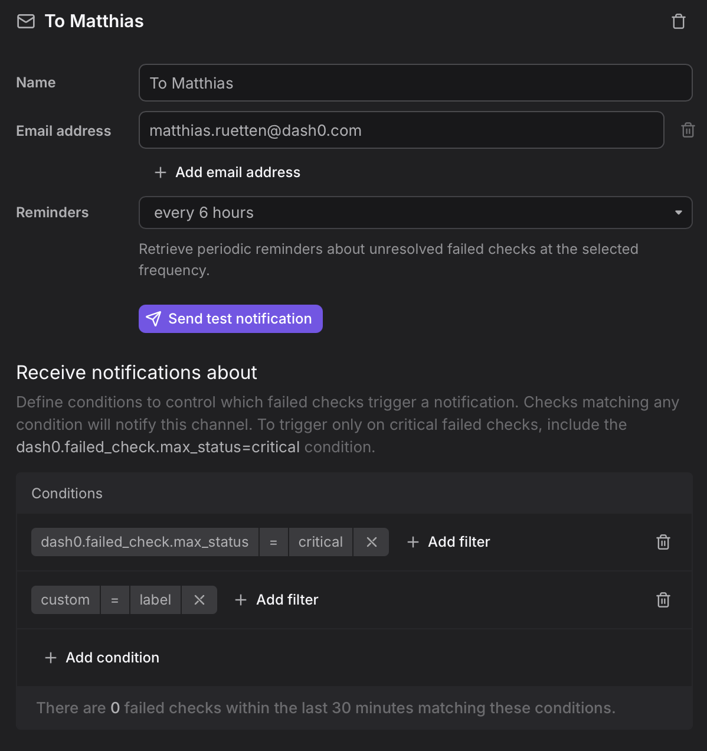Remove the custom label filter with X
The height and width of the screenshot is (751, 707).
click(199, 600)
